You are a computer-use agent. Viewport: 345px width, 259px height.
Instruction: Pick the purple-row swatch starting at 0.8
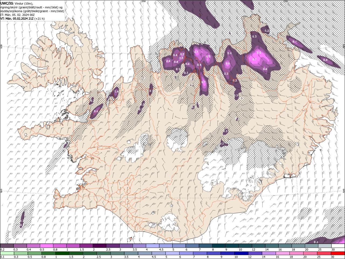[60, 246]
